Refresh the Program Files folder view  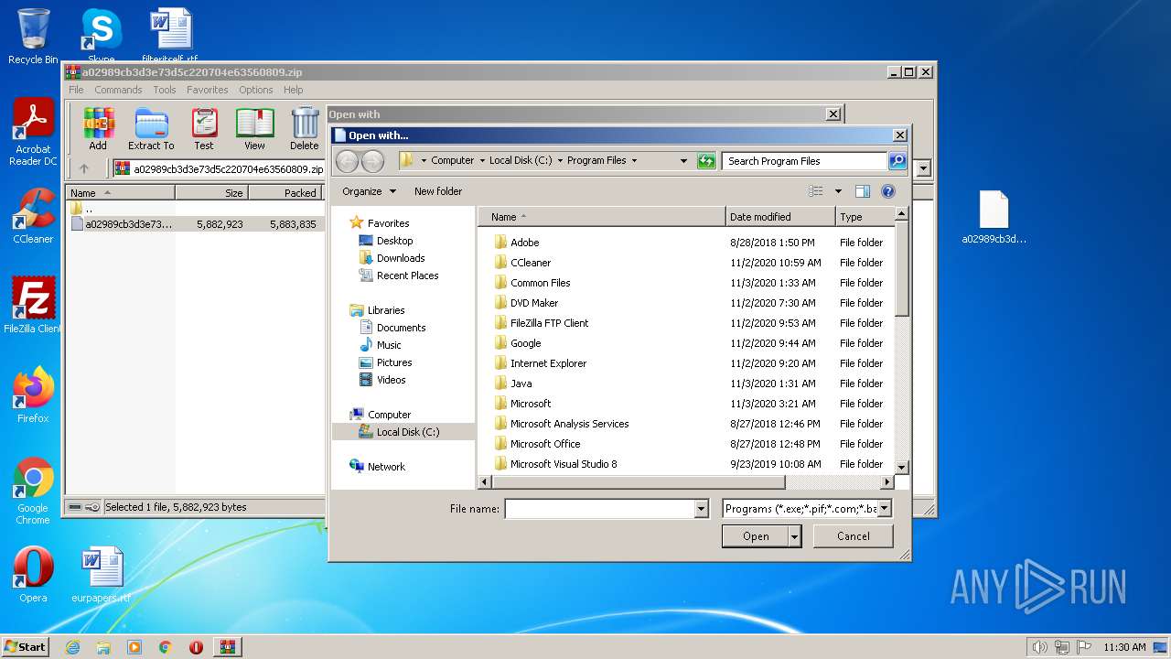[x=705, y=160]
